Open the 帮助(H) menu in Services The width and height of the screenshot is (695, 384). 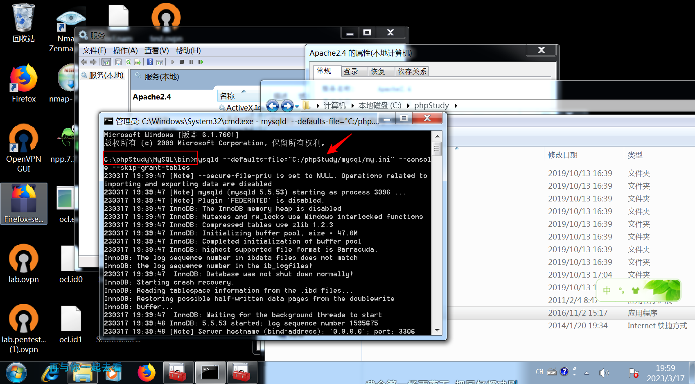[x=188, y=50]
